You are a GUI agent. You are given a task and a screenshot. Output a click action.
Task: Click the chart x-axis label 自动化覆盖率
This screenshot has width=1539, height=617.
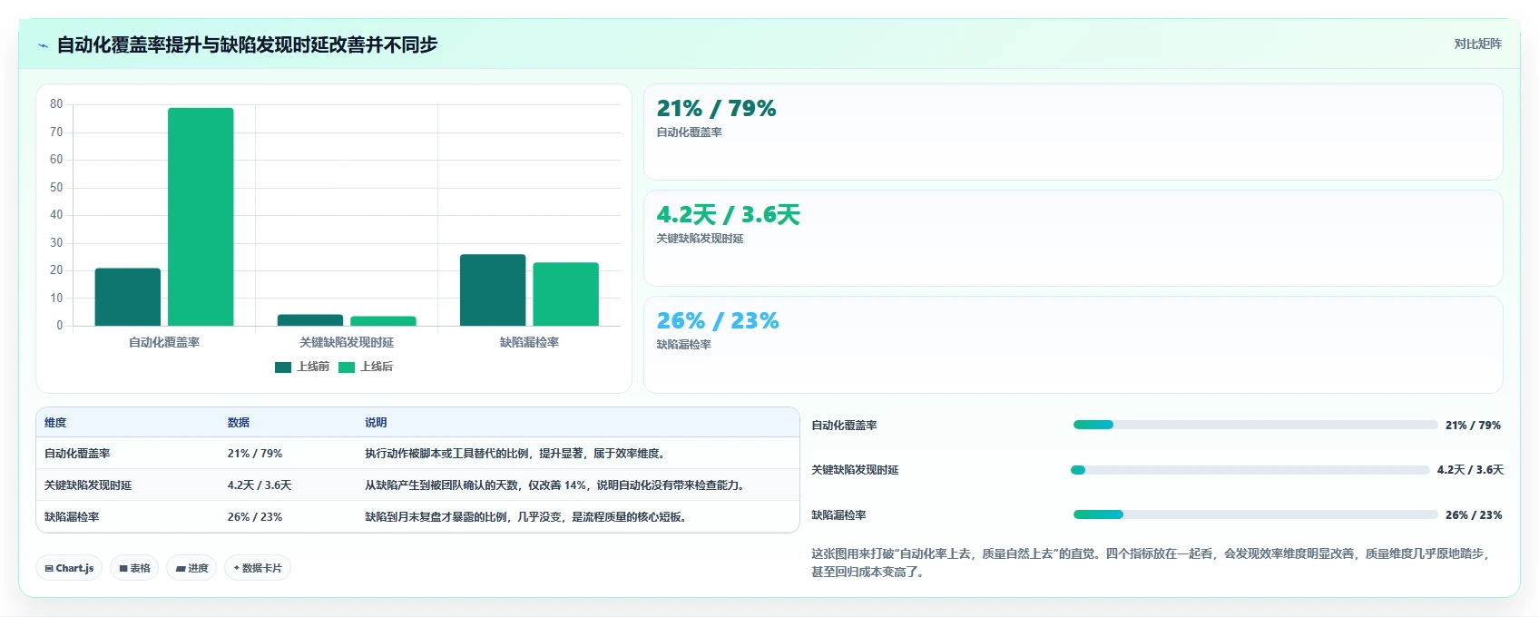[x=164, y=342]
